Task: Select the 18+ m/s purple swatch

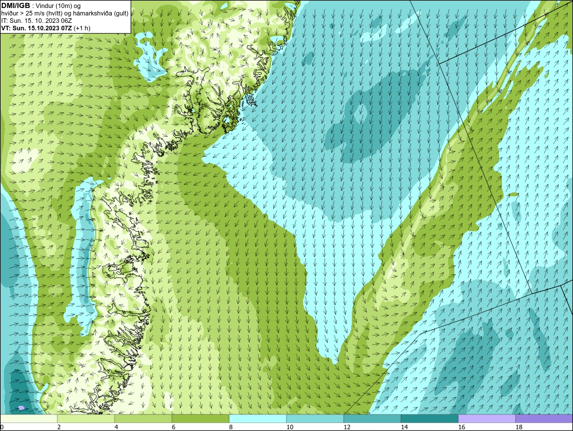Action: tap(544, 418)
